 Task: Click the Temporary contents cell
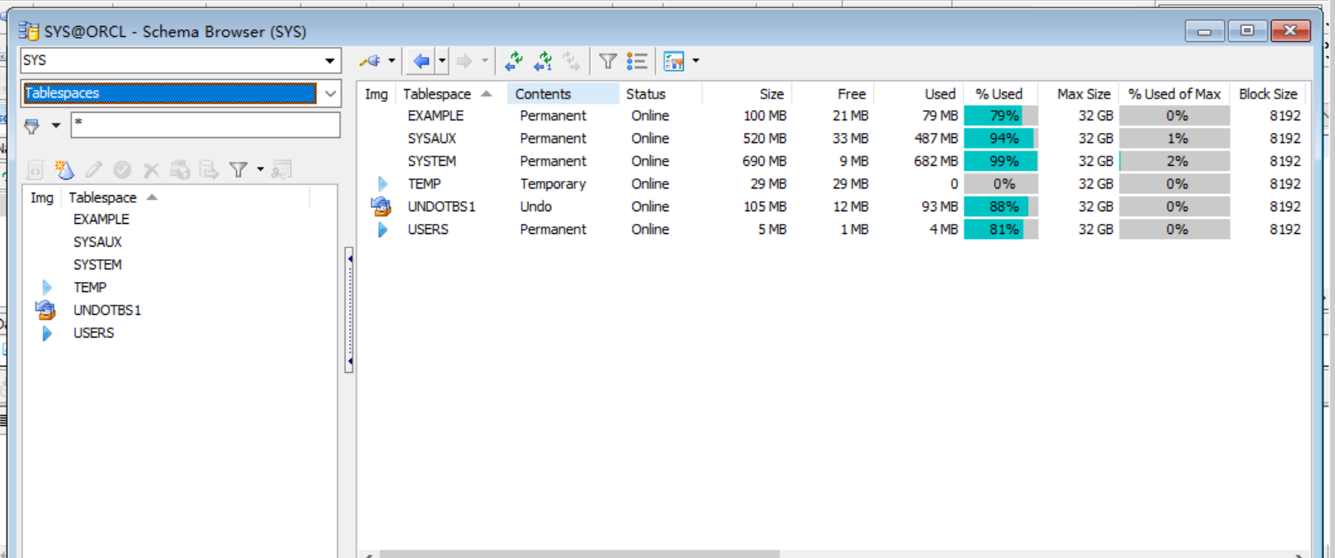point(553,184)
